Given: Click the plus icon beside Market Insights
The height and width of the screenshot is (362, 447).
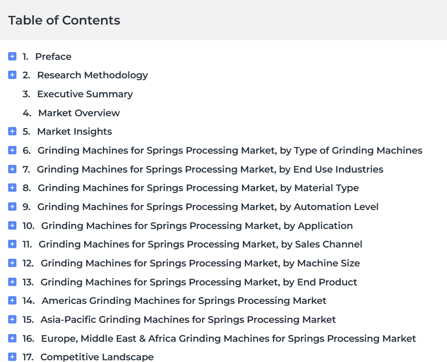Looking at the screenshot, I should [12, 131].
